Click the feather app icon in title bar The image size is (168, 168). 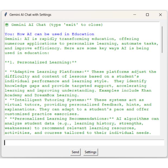pos(6,15)
